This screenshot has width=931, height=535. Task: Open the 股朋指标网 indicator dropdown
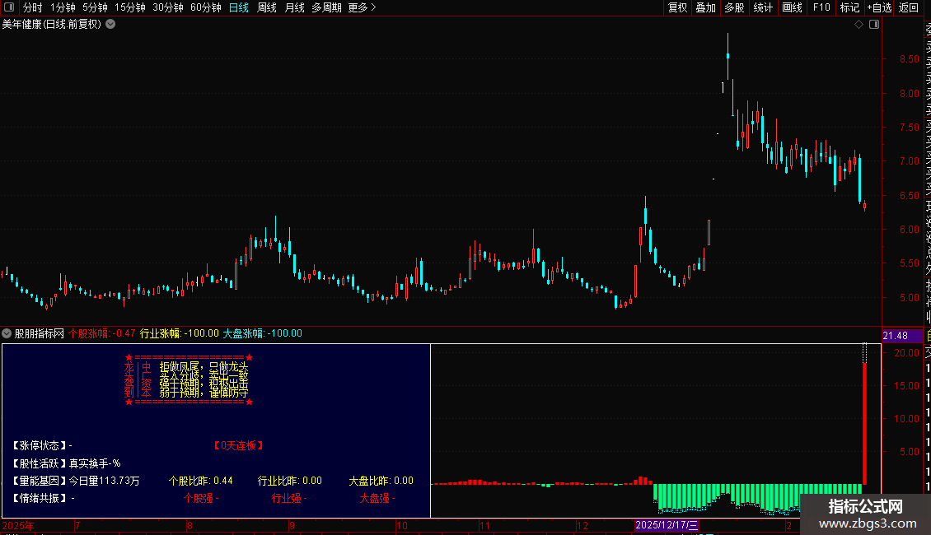pyautogui.click(x=7, y=333)
